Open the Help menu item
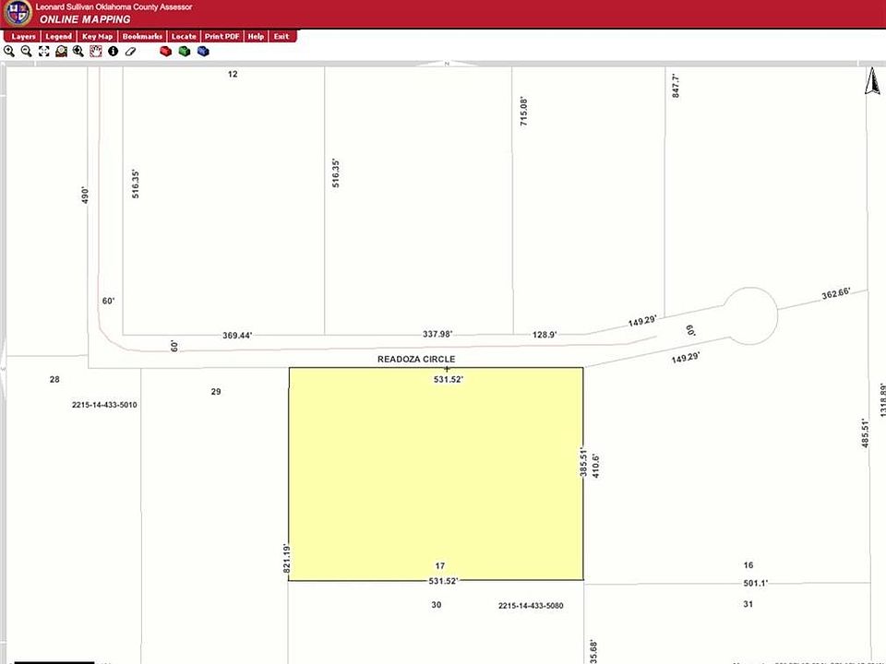This screenshot has width=886, height=664. point(256,36)
